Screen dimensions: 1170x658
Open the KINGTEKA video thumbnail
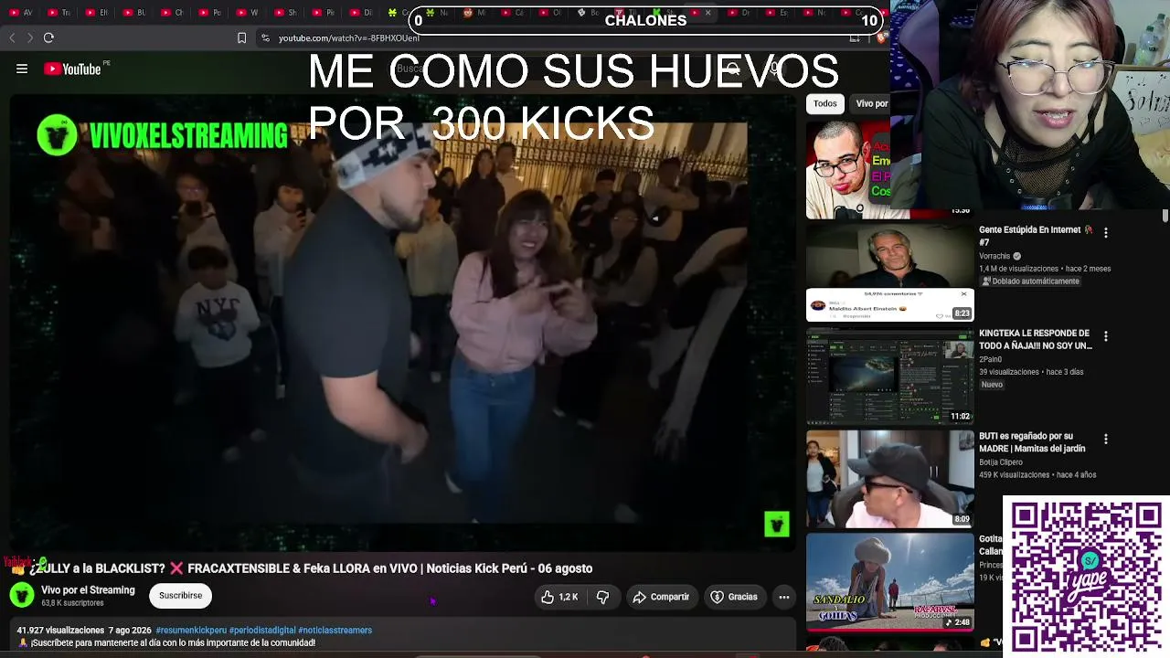coord(889,377)
